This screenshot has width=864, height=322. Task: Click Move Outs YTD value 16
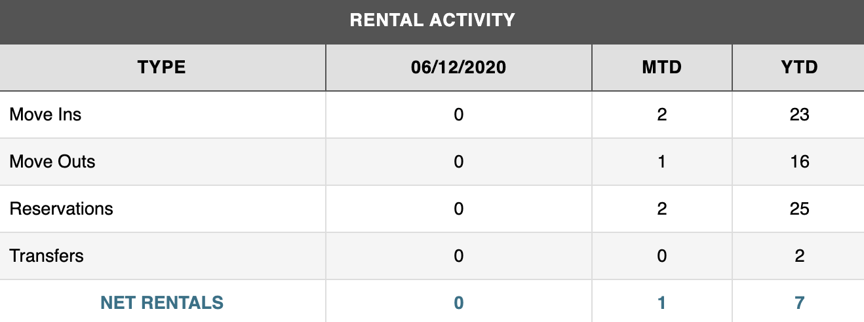[799, 162]
